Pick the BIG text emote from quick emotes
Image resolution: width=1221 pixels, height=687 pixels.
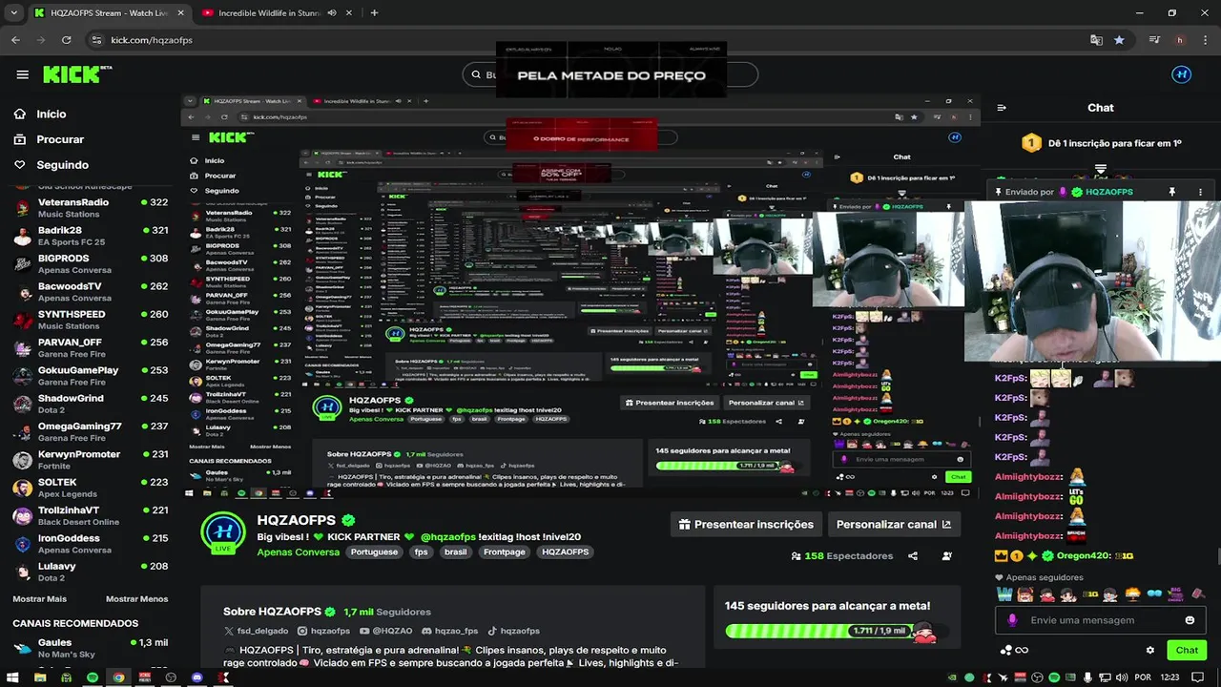tap(1175, 594)
